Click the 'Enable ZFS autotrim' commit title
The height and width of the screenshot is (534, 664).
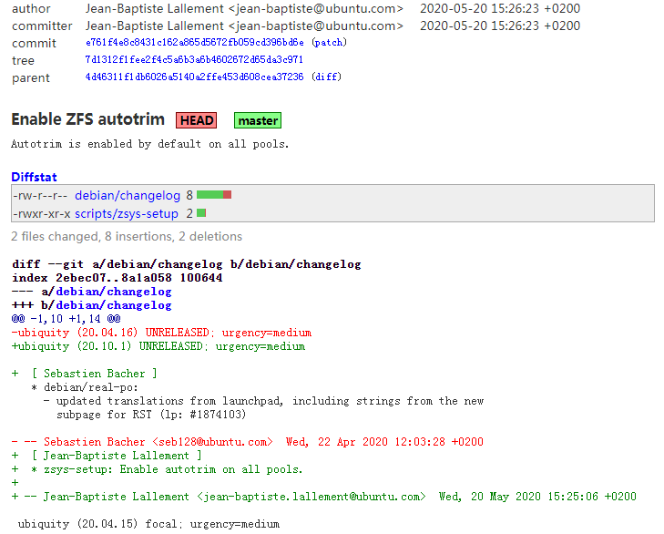point(88,119)
